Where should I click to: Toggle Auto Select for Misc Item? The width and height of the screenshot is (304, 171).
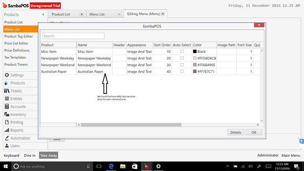coord(182,52)
